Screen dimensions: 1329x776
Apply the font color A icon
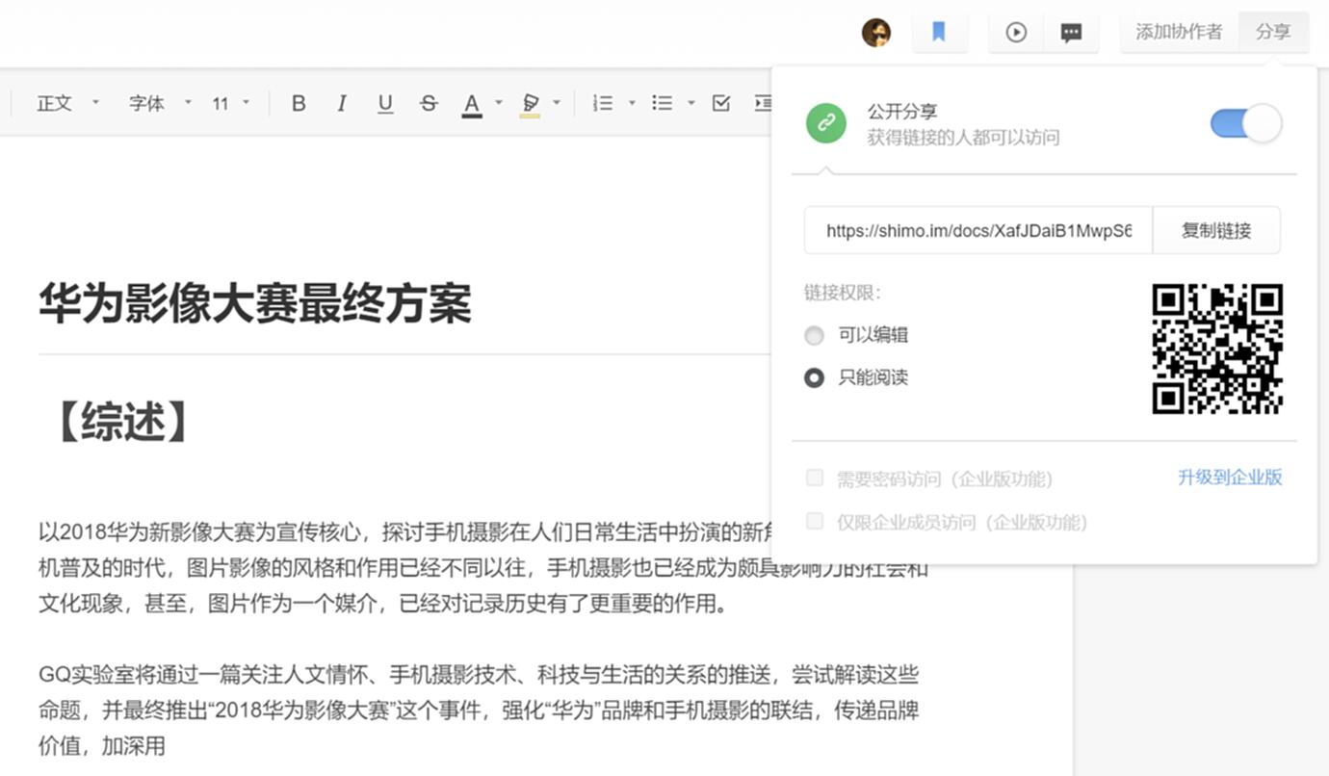472,104
